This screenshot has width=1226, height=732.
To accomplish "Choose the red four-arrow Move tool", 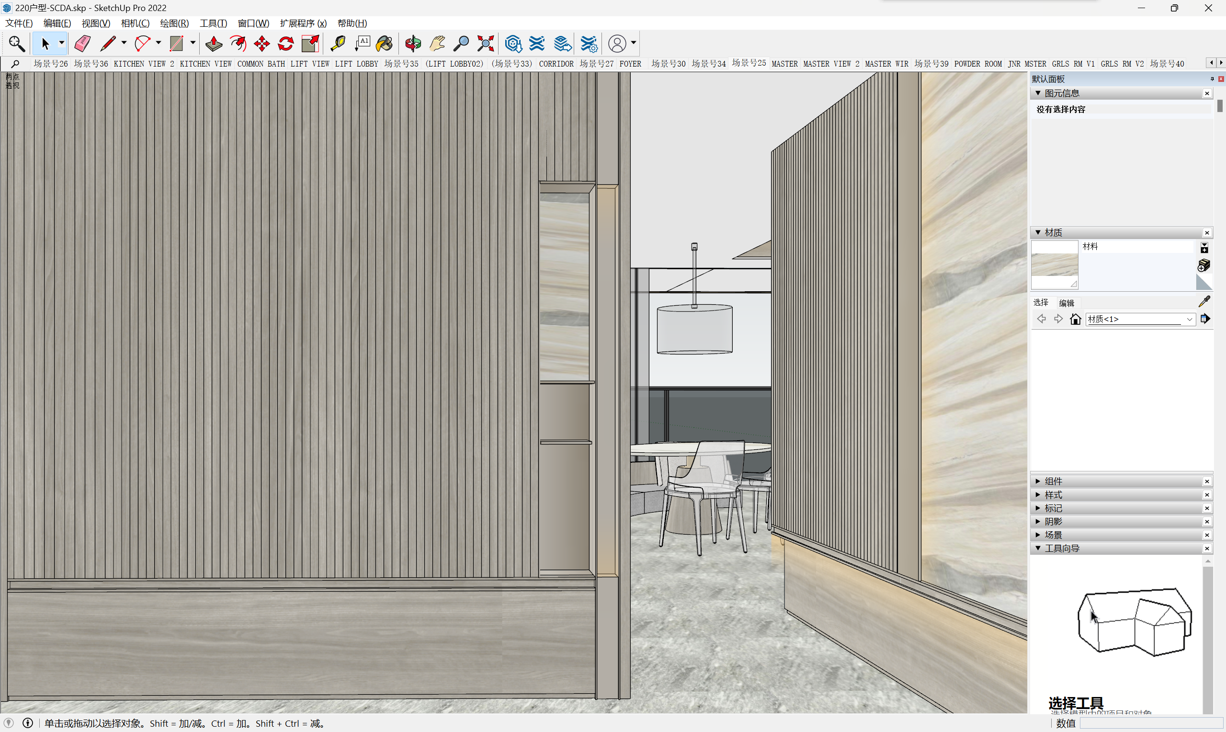I will pyautogui.click(x=262, y=44).
